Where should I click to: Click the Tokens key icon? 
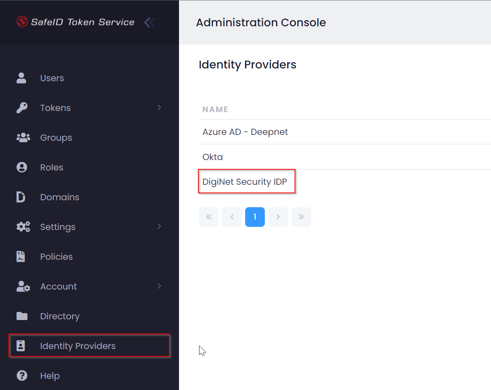(x=22, y=108)
